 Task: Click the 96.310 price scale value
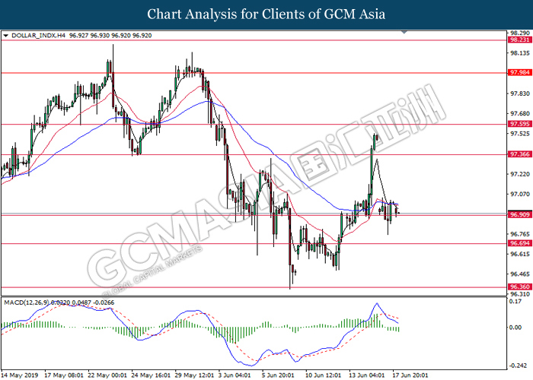(520, 294)
